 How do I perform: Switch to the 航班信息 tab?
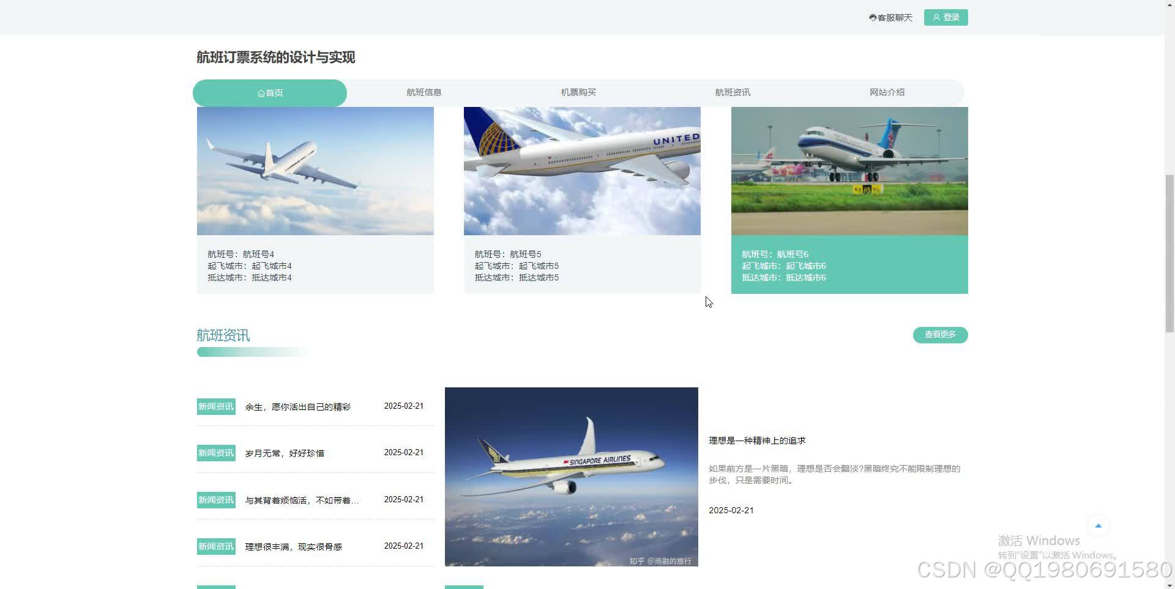424,92
